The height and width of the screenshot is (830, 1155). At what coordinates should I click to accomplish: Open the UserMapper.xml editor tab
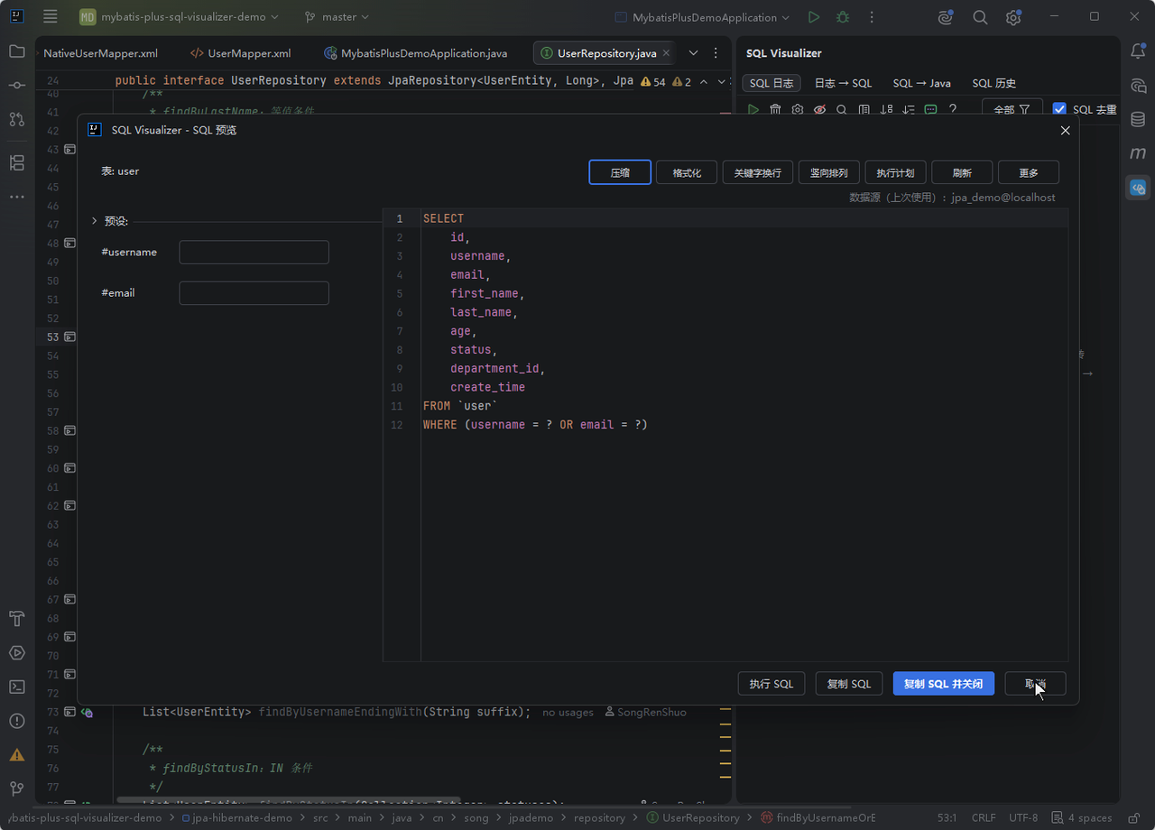pyautogui.click(x=241, y=53)
